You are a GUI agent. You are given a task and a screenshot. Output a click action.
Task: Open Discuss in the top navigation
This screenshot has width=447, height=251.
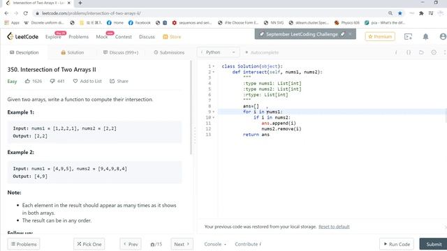pos(147,37)
